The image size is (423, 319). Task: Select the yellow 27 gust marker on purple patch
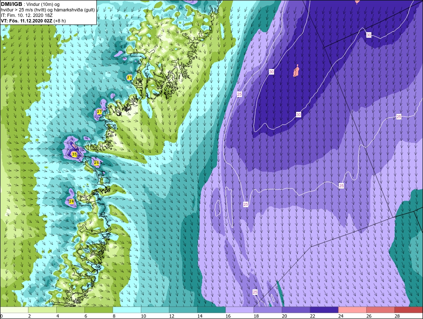pos(99,111)
